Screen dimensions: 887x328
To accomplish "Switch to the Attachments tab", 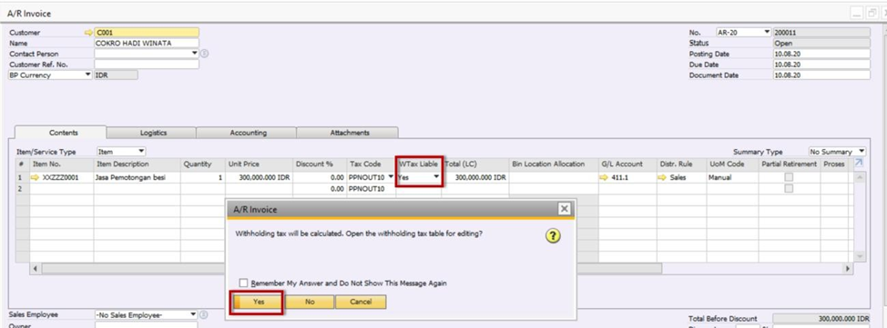I will point(349,133).
